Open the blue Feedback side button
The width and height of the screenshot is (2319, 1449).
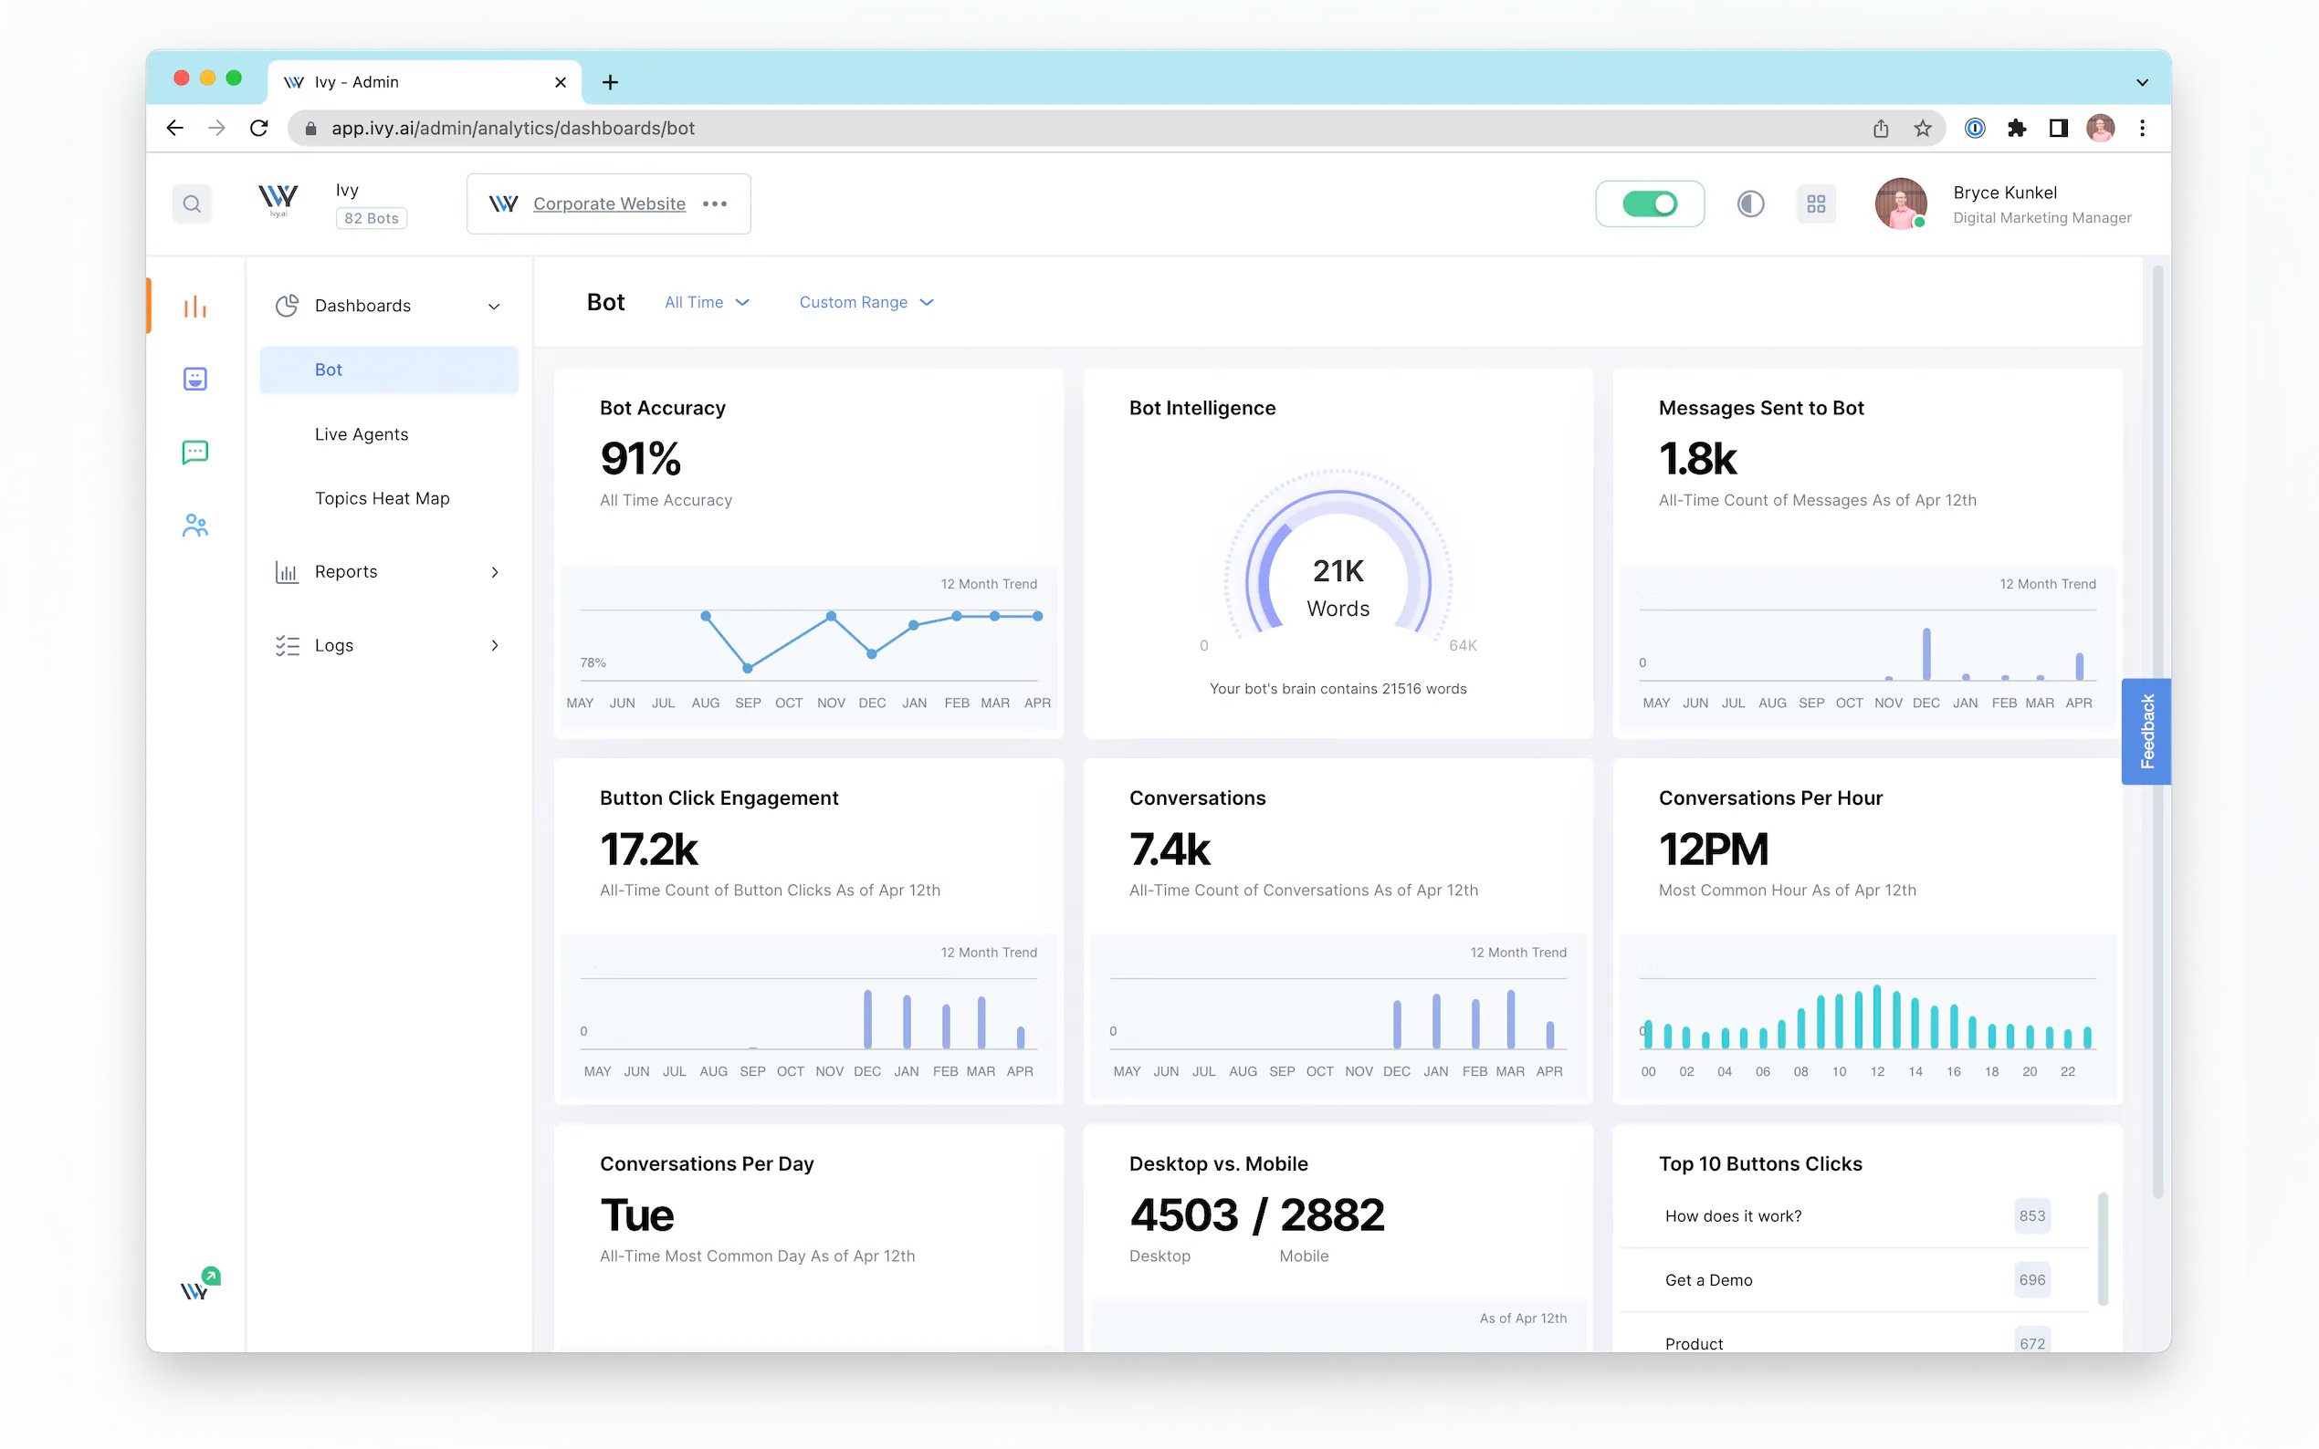2146,731
